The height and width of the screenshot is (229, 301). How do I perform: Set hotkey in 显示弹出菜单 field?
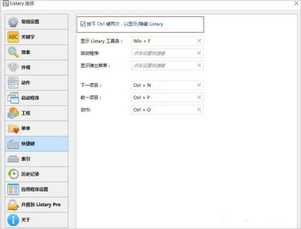tap(167, 65)
